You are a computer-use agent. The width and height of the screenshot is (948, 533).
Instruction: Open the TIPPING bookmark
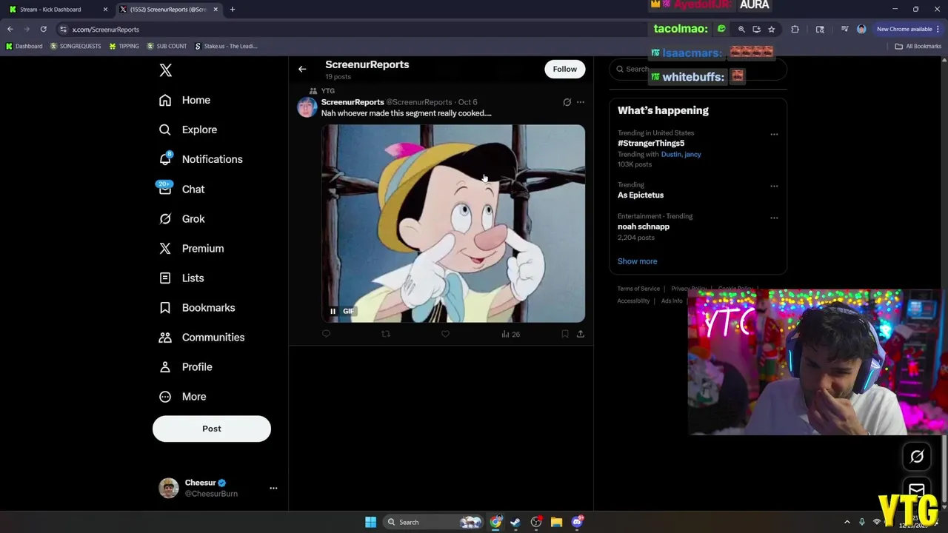[x=124, y=46]
